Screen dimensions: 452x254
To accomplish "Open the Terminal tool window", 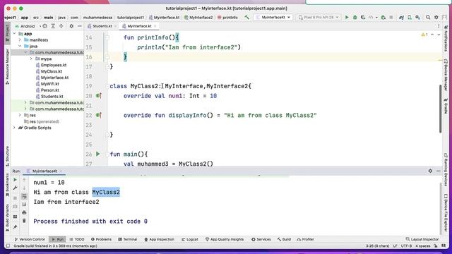I will click(x=128, y=239).
